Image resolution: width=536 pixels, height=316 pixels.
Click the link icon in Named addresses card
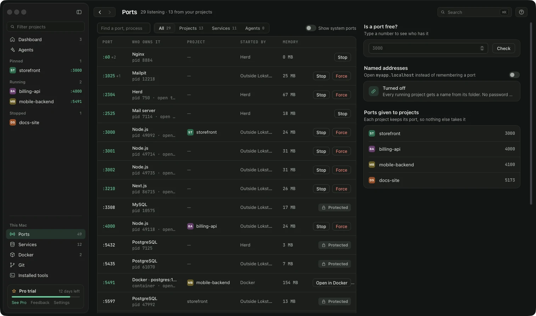point(373,91)
